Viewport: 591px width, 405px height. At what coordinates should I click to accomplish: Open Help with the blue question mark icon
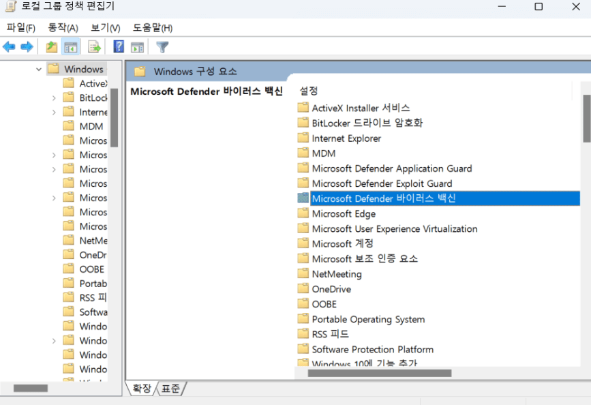pos(119,47)
